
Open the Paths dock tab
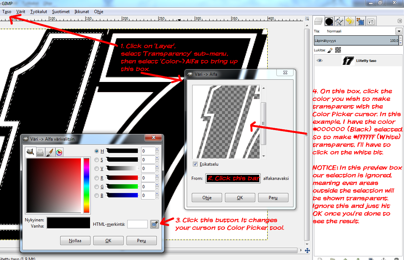[339, 21]
